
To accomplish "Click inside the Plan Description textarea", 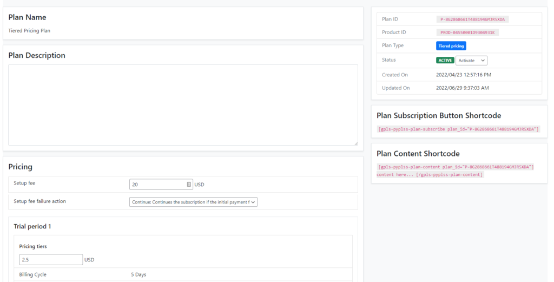I will 183,105.
